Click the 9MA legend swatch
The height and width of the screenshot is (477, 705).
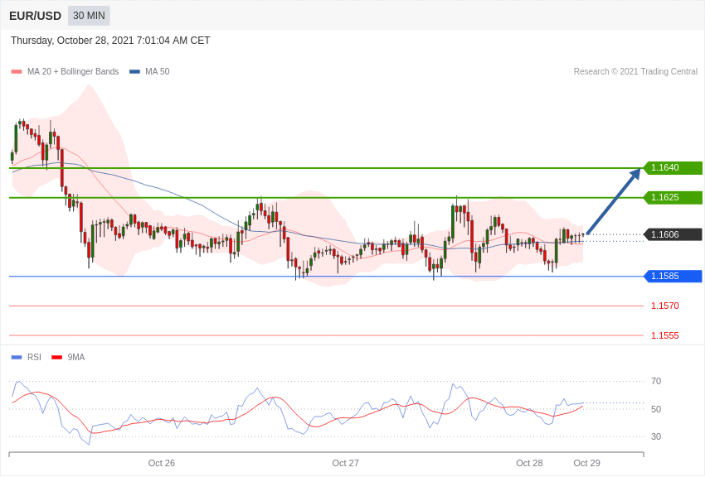57,357
